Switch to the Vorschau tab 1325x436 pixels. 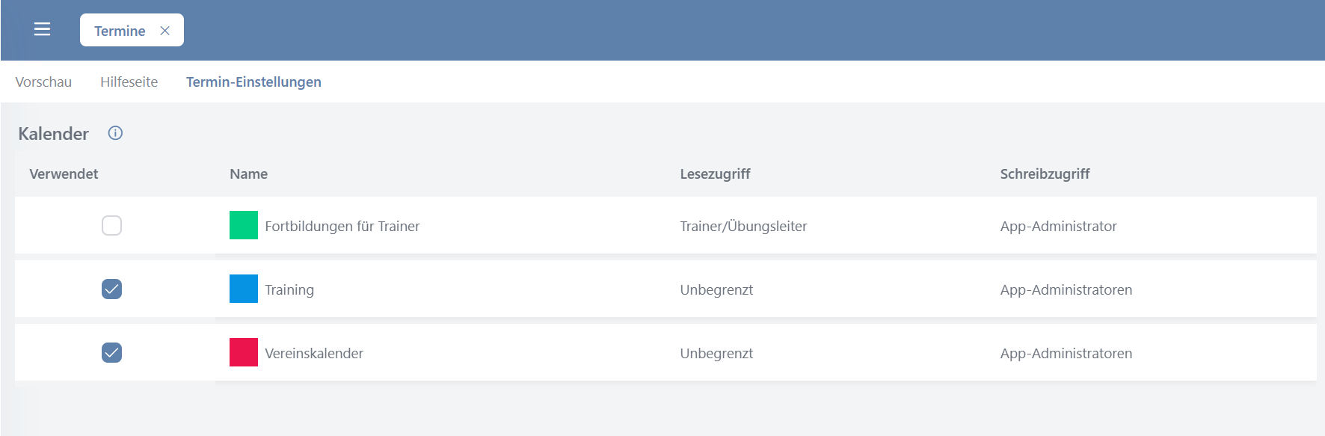click(43, 82)
